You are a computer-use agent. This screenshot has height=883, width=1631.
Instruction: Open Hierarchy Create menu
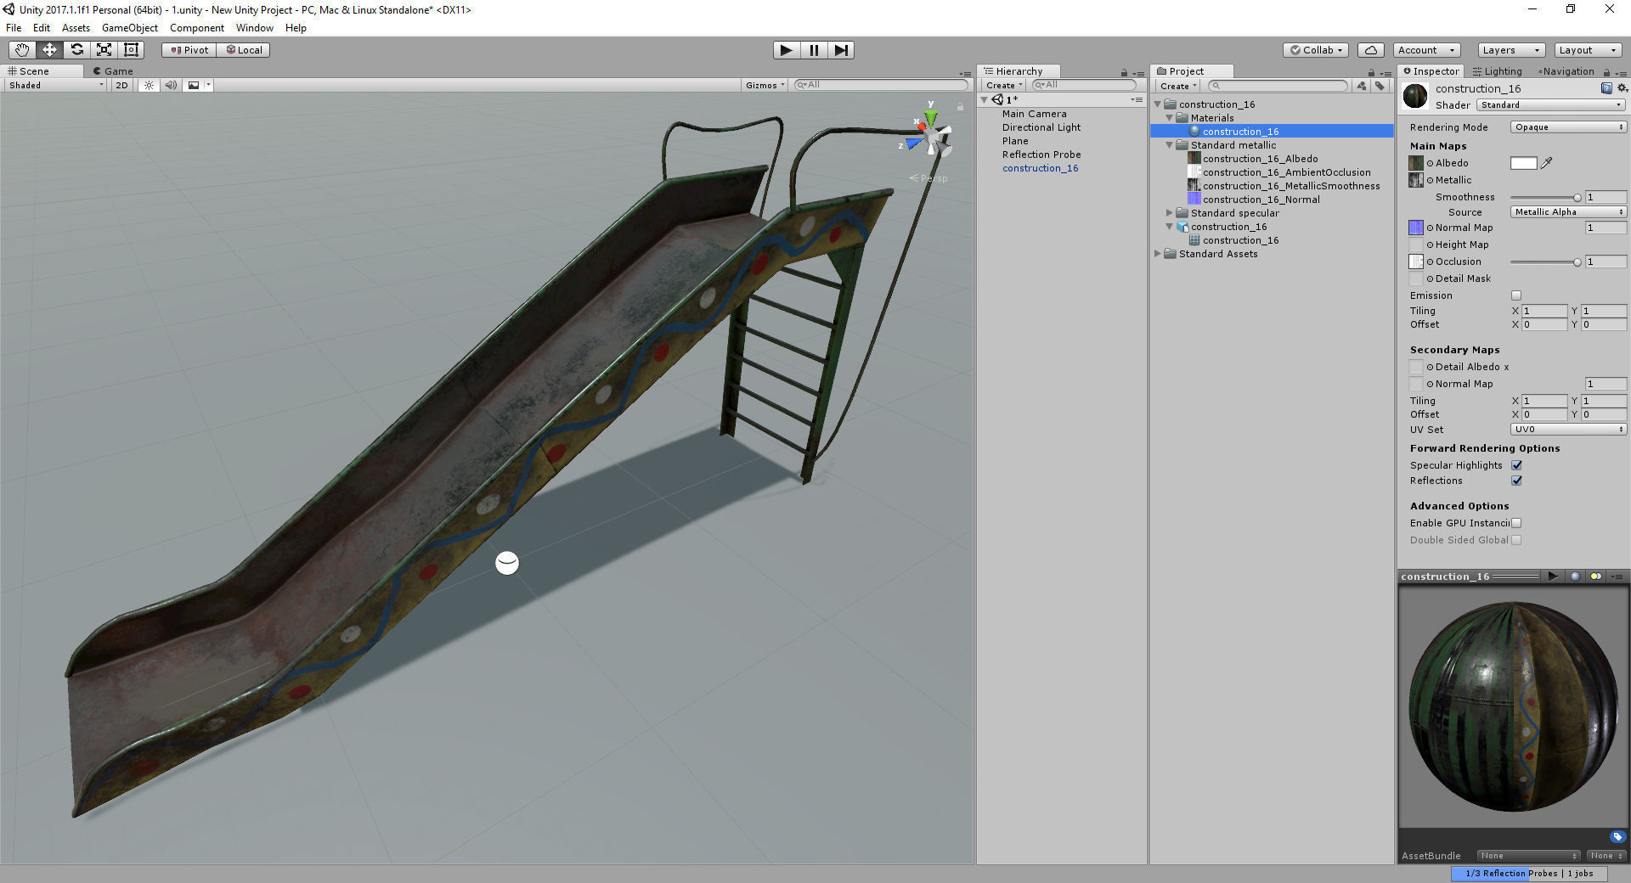[x=1003, y=86]
